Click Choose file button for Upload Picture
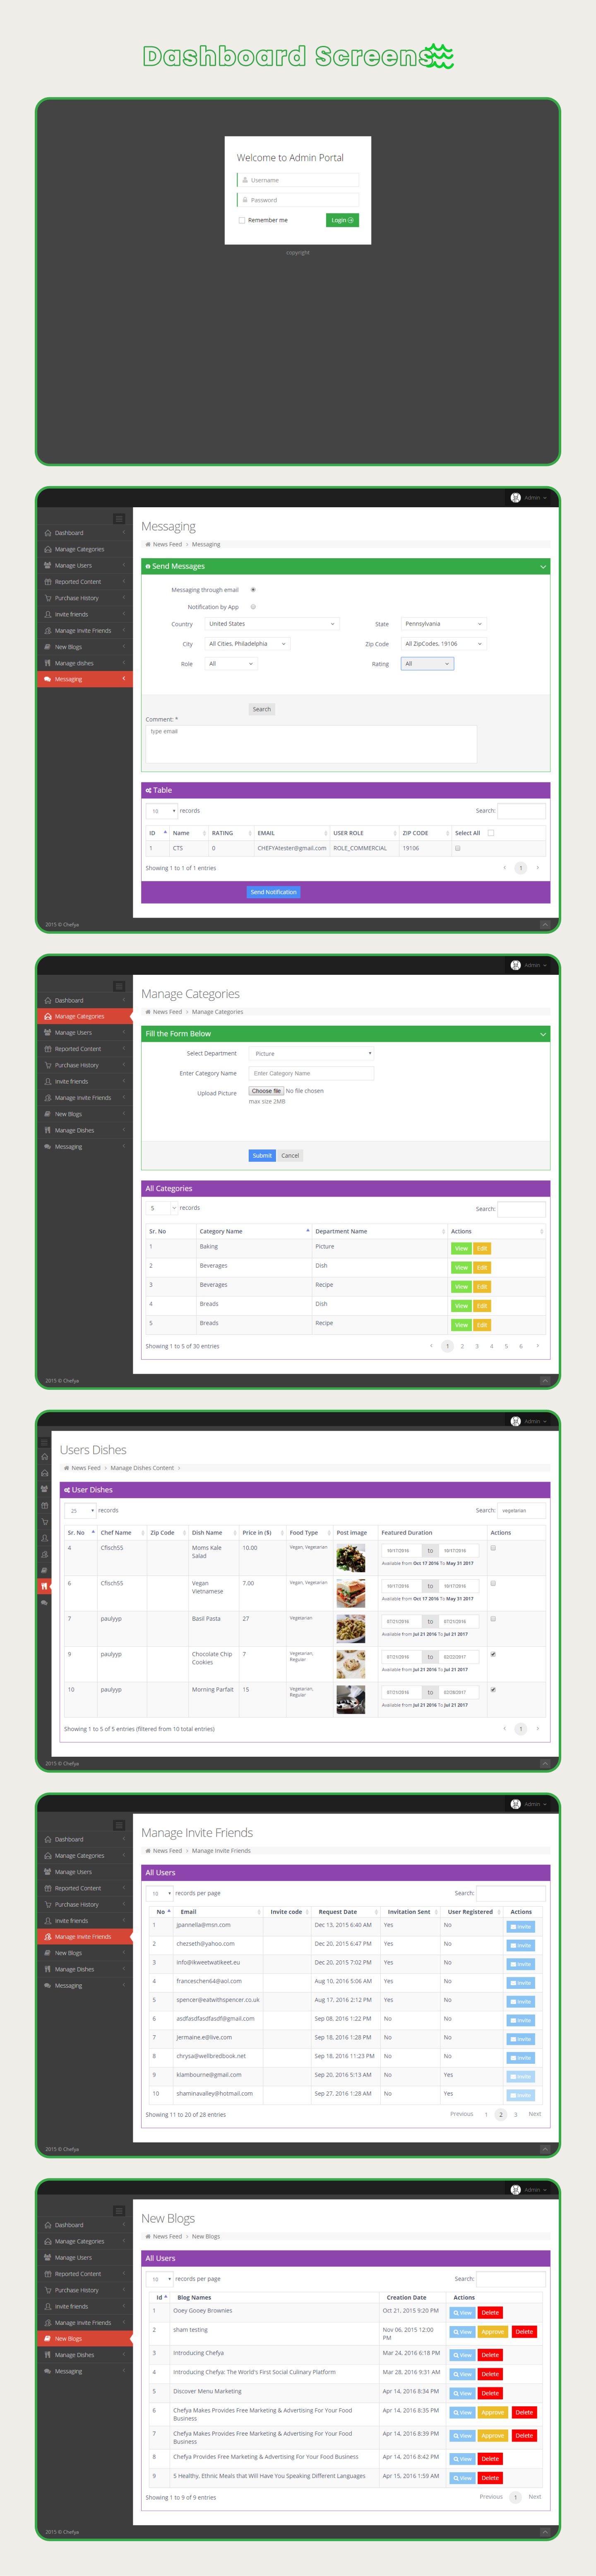Viewport: 596px width, 2576px height. [x=266, y=1091]
